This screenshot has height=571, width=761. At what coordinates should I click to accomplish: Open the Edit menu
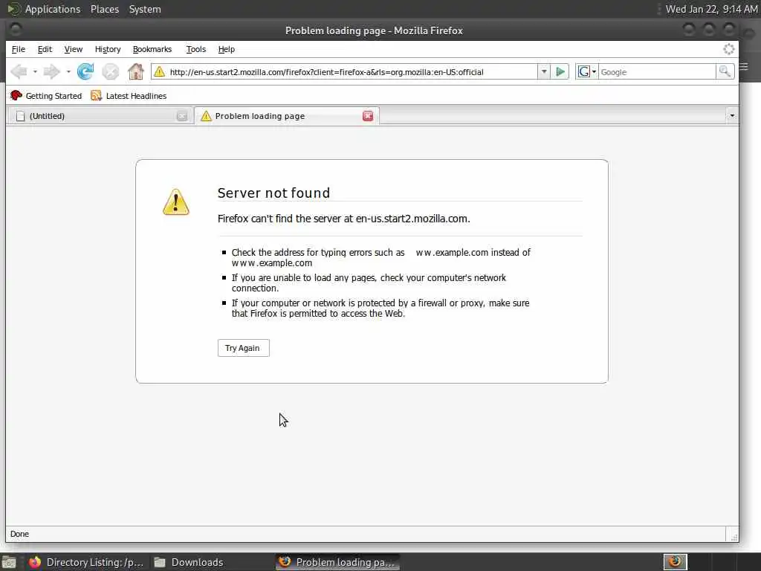[45, 49]
